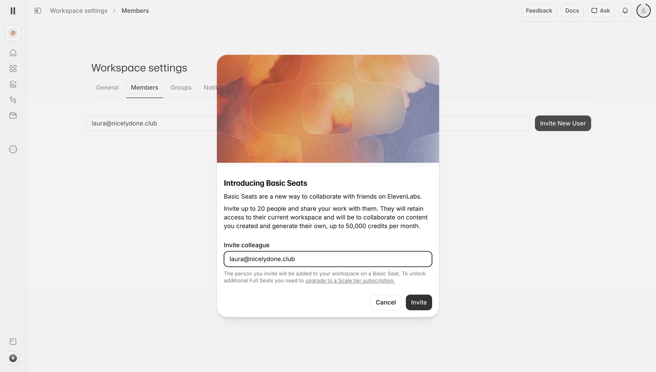Screen dimensions: 656x372
Task: Confirm with the Invite button
Action: click(x=419, y=302)
